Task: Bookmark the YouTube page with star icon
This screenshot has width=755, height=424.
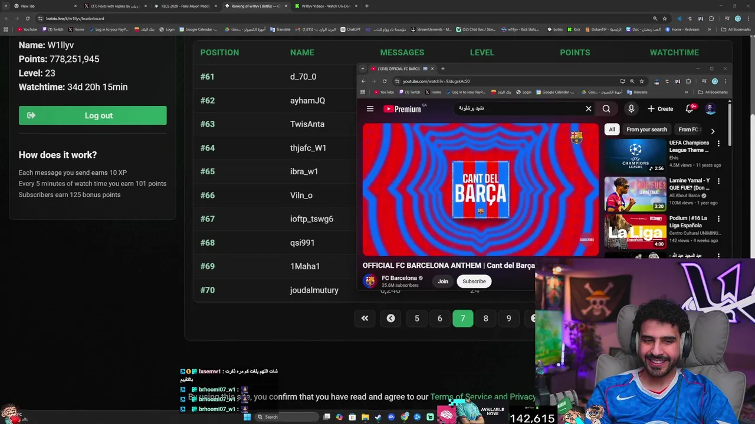Action: (x=642, y=81)
